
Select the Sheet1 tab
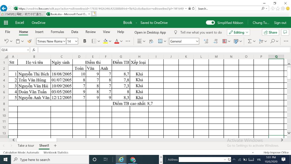(44, 145)
